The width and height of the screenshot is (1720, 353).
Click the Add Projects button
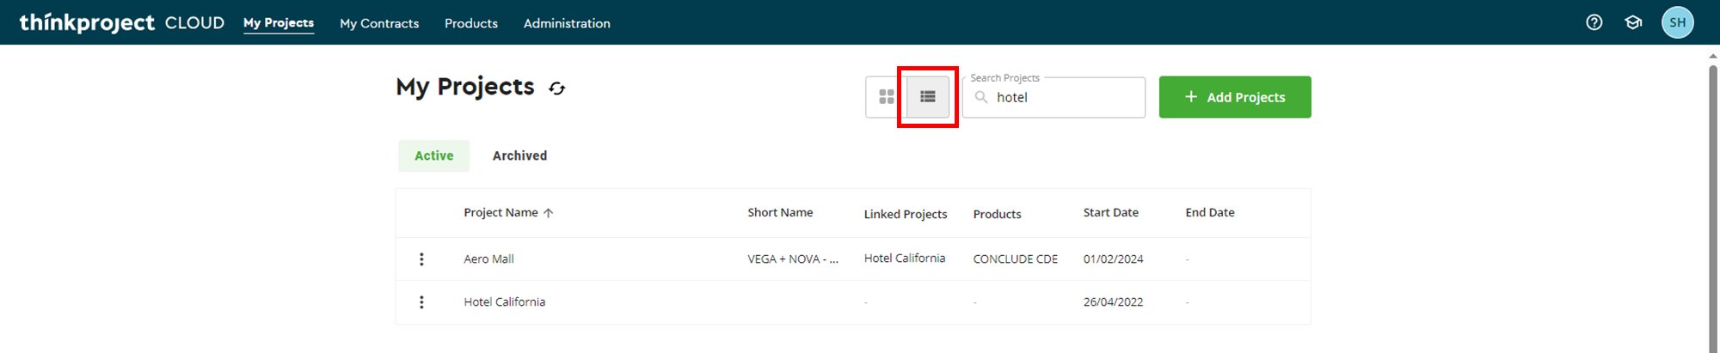coord(1234,97)
